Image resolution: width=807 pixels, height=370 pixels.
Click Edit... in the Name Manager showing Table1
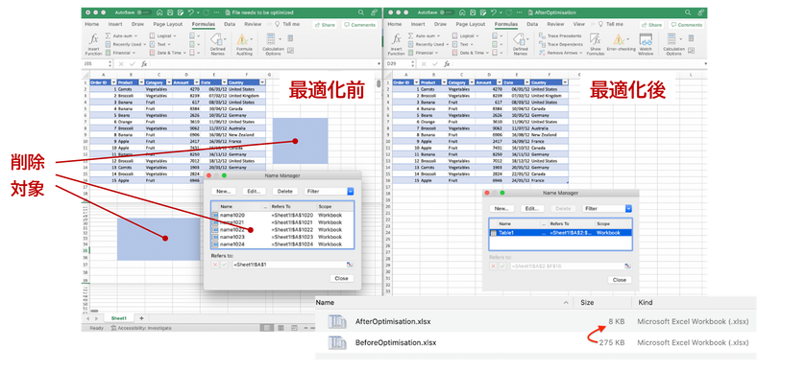click(x=532, y=209)
